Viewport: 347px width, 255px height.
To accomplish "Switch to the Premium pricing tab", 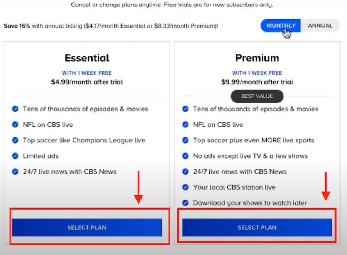I will [257, 58].
